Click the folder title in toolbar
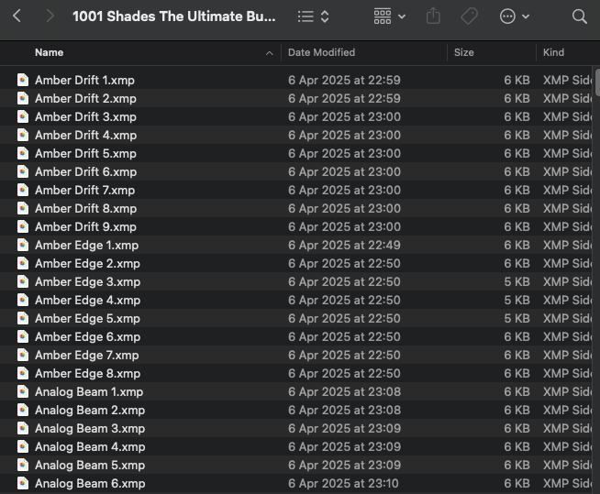The width and height of the screenshot is (600, 494). pos(172,16)
